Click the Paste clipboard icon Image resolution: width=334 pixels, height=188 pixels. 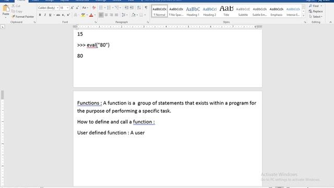pyautogui.click(x=6, y=8)
